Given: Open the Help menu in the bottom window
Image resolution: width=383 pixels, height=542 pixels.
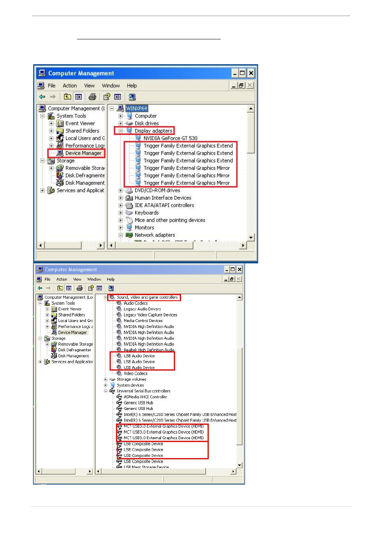Looking at the screenshot, I should (x=111, y=279).
